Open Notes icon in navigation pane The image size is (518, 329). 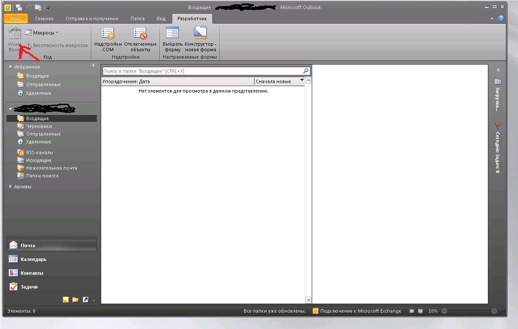click(66, 300)
